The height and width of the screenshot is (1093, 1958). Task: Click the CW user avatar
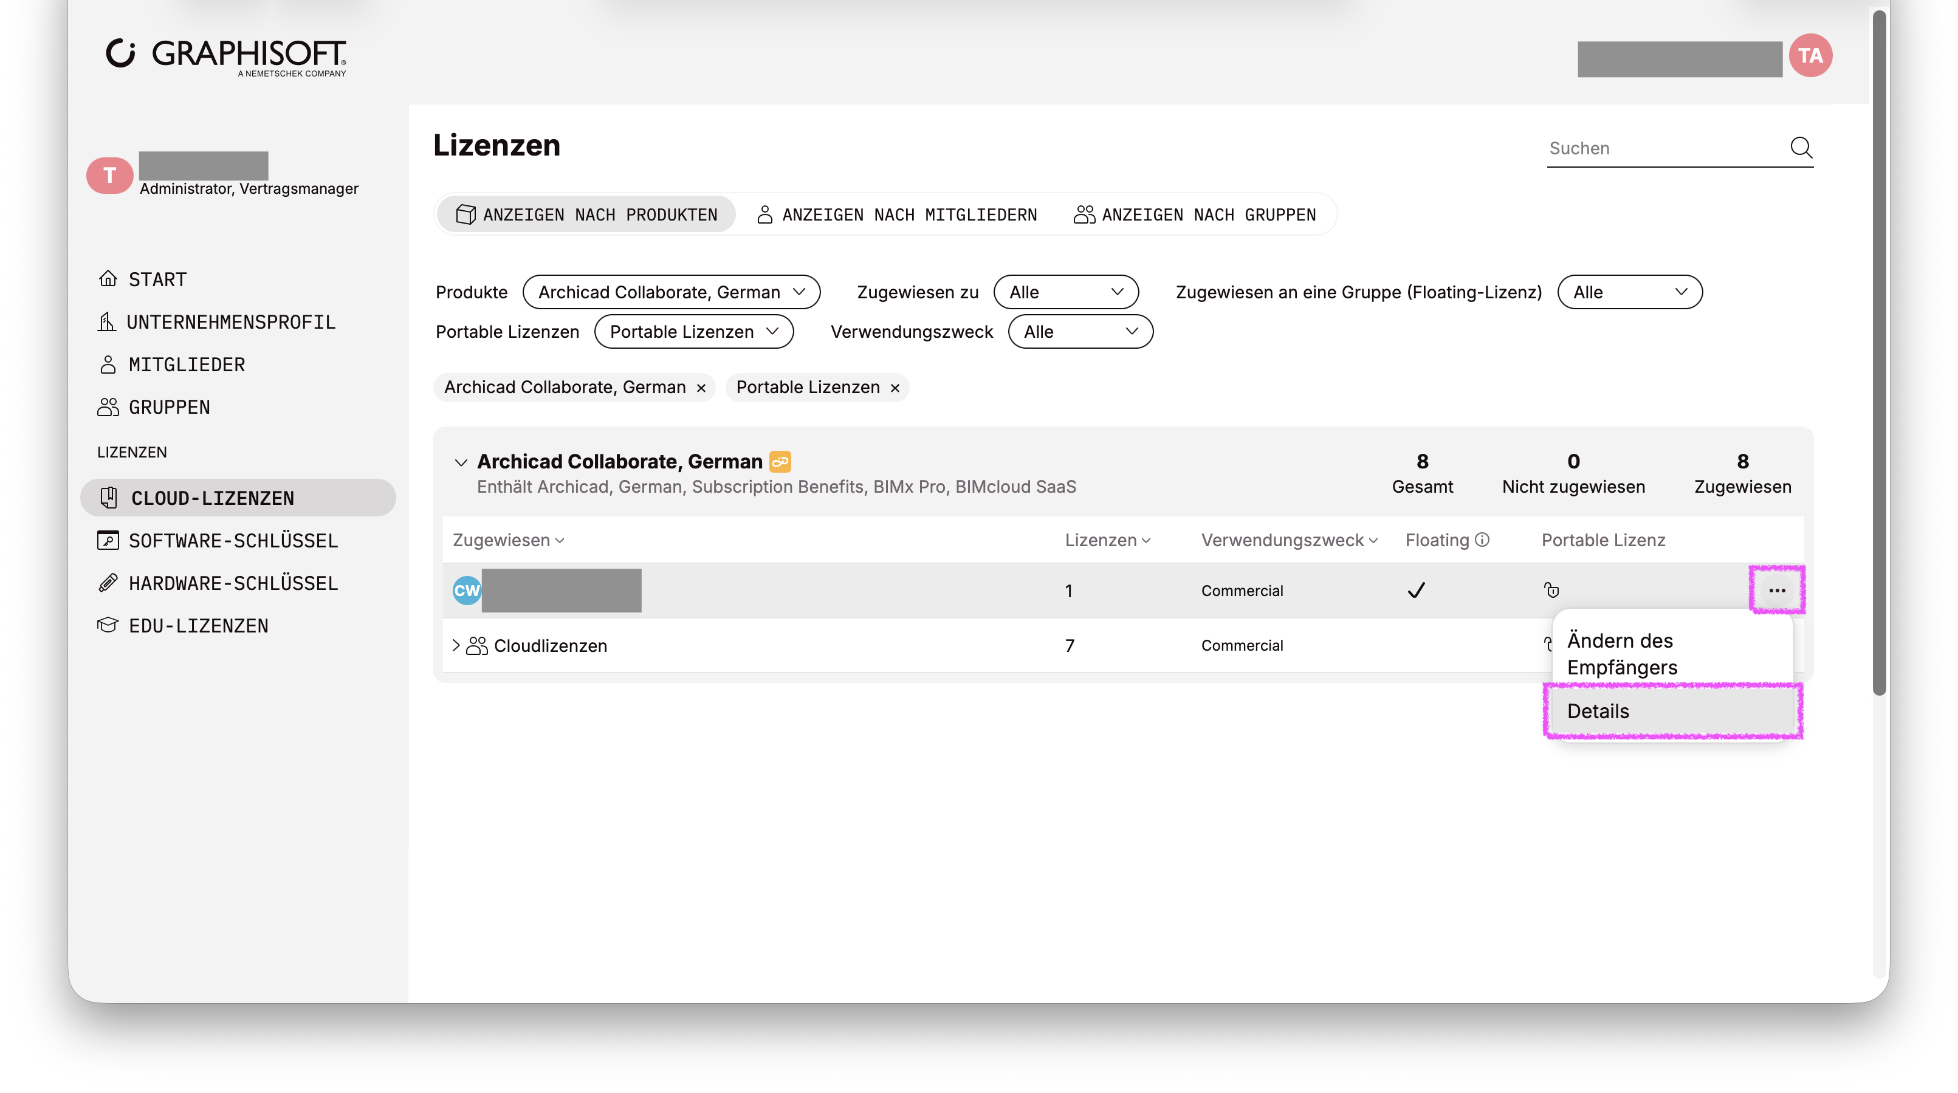point(467,591)
